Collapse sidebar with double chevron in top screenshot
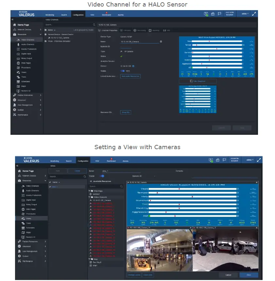The height and width of the screenshot is (281, 275). tap(12, 19)
